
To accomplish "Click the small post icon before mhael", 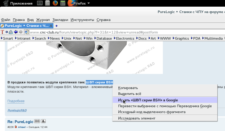I will [16, 127].
